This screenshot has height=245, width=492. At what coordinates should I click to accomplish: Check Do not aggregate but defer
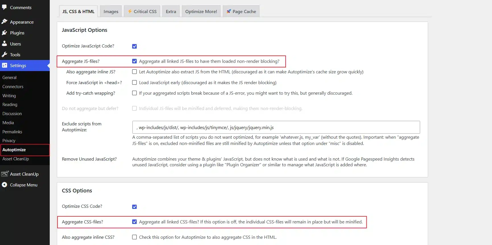point(134,108)
